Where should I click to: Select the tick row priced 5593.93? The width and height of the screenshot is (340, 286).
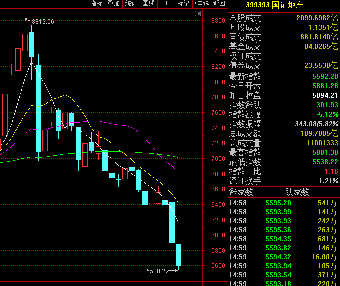click(x=283, y=221)
